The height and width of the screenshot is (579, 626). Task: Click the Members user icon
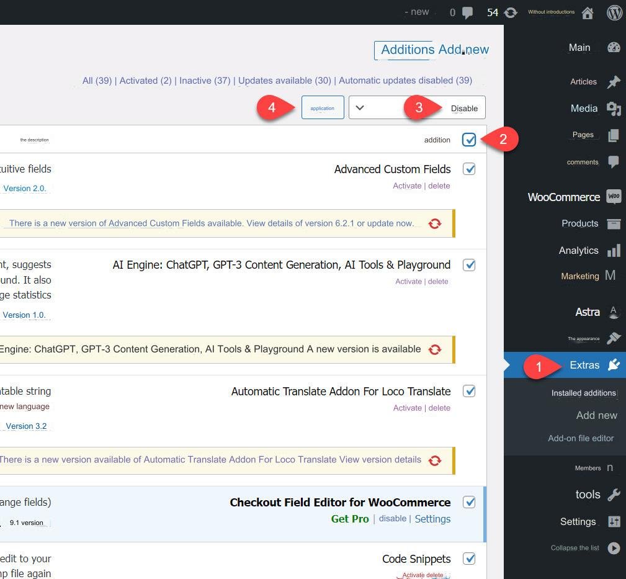point(610,467)
